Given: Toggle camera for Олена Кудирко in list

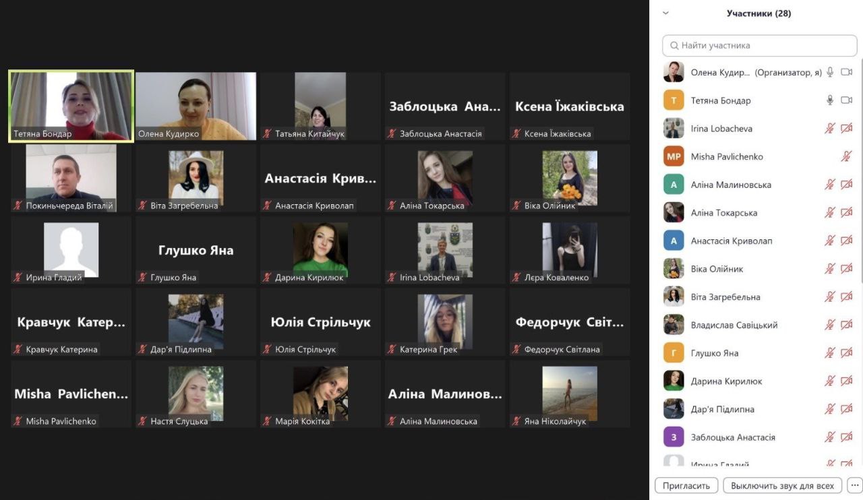Looking at the screenshot, I should [847, 72].
